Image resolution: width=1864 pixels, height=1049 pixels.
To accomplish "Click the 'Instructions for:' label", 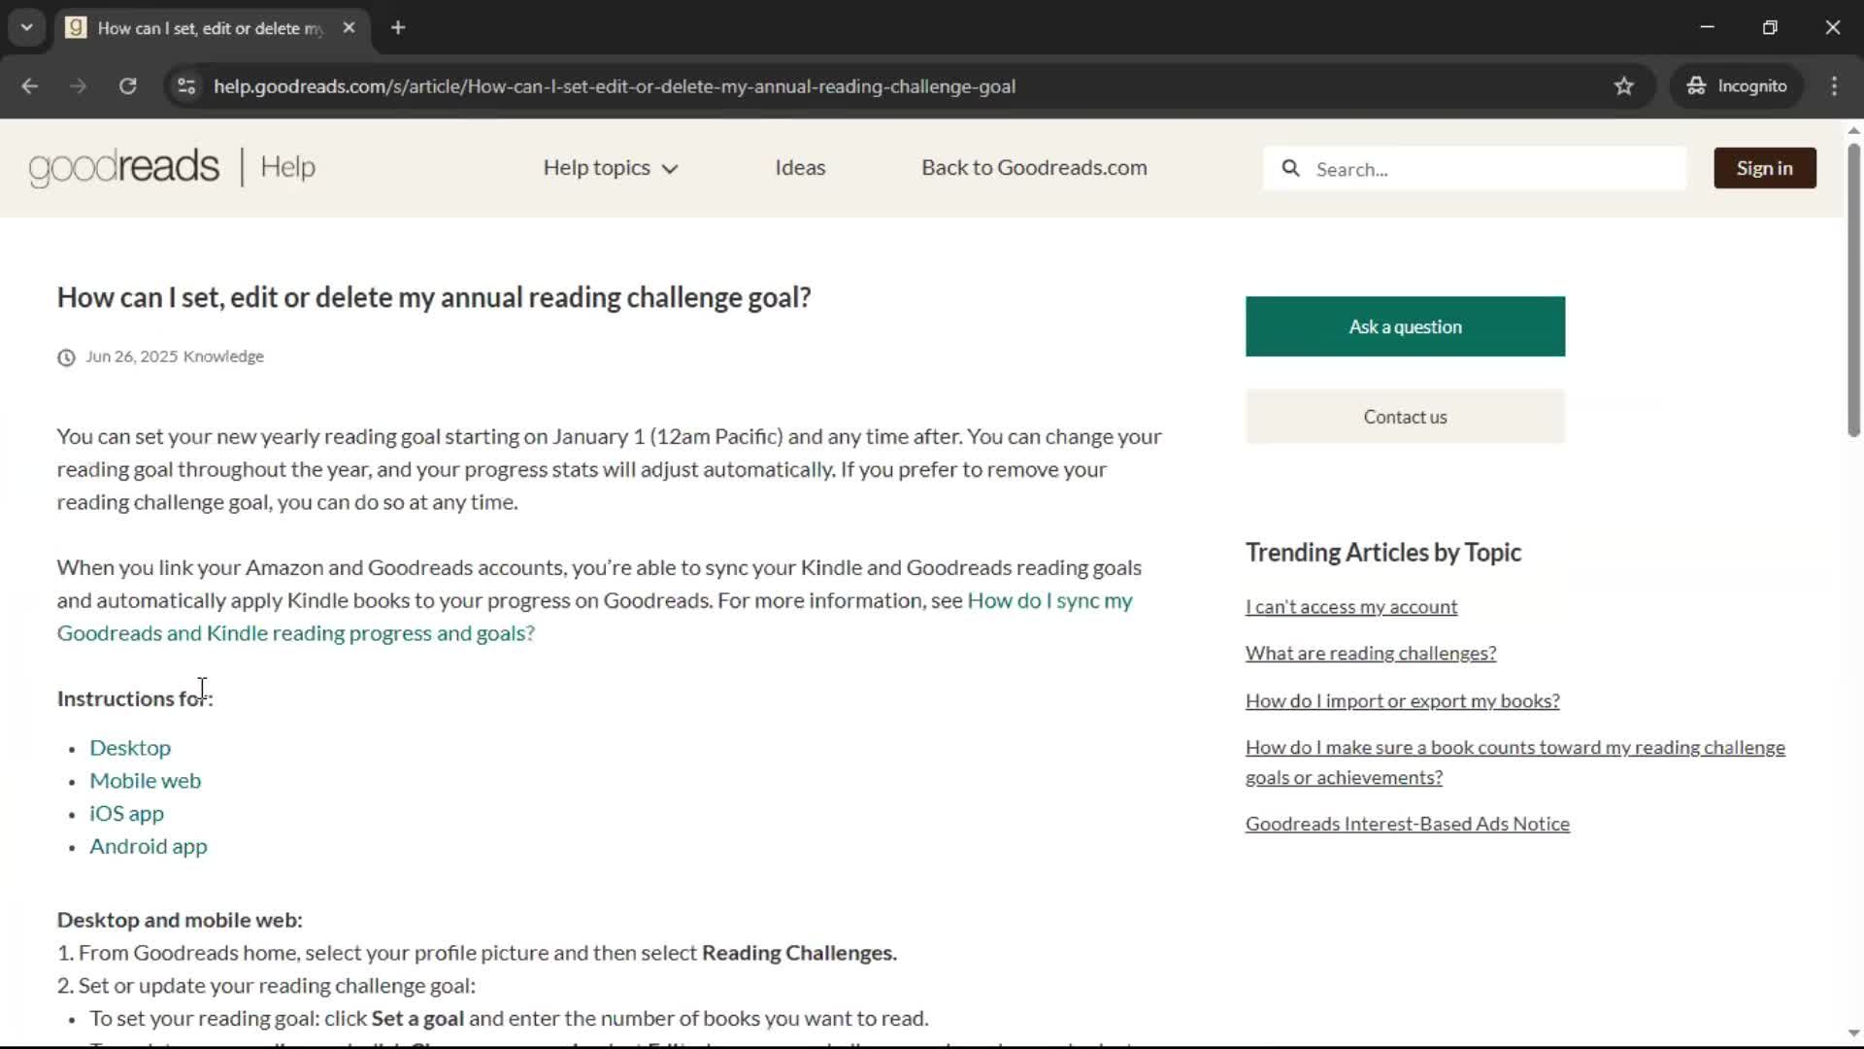I will tap(135, 698).
